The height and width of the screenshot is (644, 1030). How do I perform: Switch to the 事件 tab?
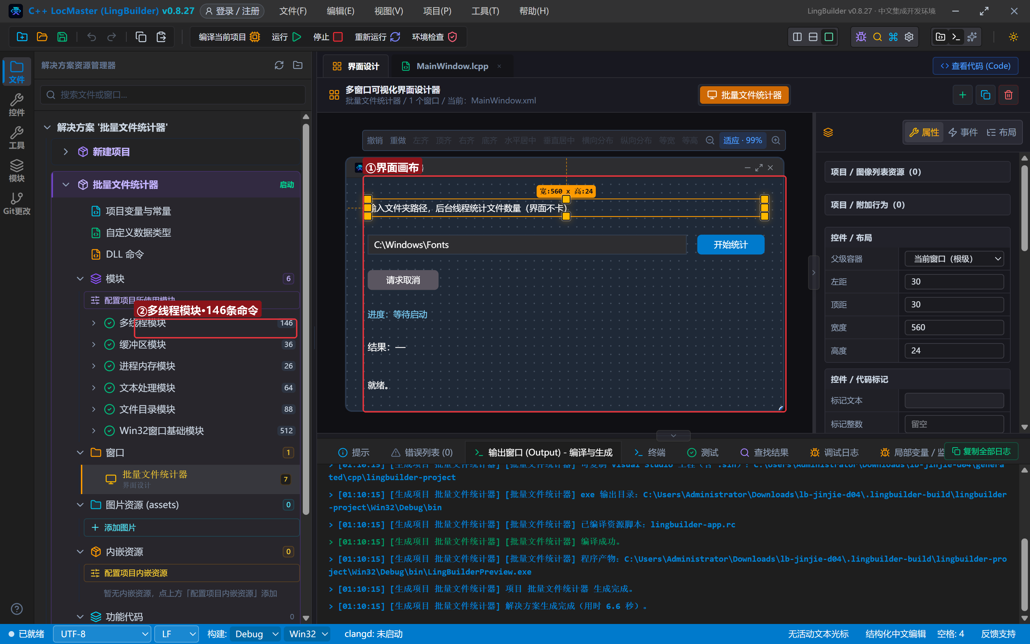(x=963, y=132)
